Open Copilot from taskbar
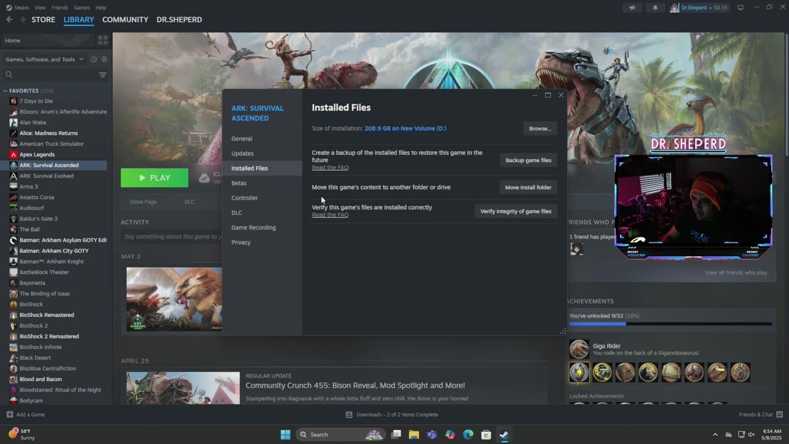This screenshot has width=789, height=444. point(450,435)
